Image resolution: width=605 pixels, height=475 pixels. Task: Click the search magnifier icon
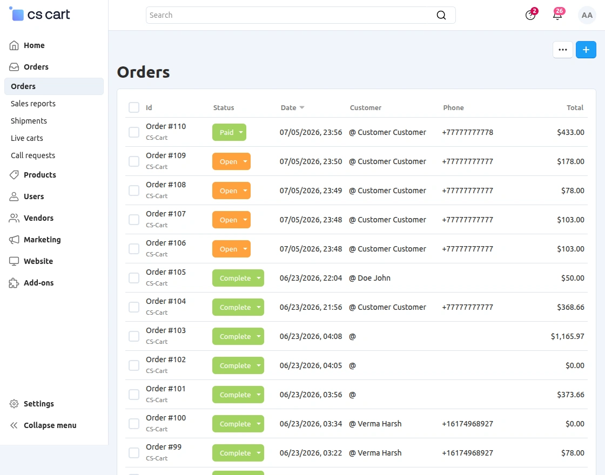click(441, 15)
